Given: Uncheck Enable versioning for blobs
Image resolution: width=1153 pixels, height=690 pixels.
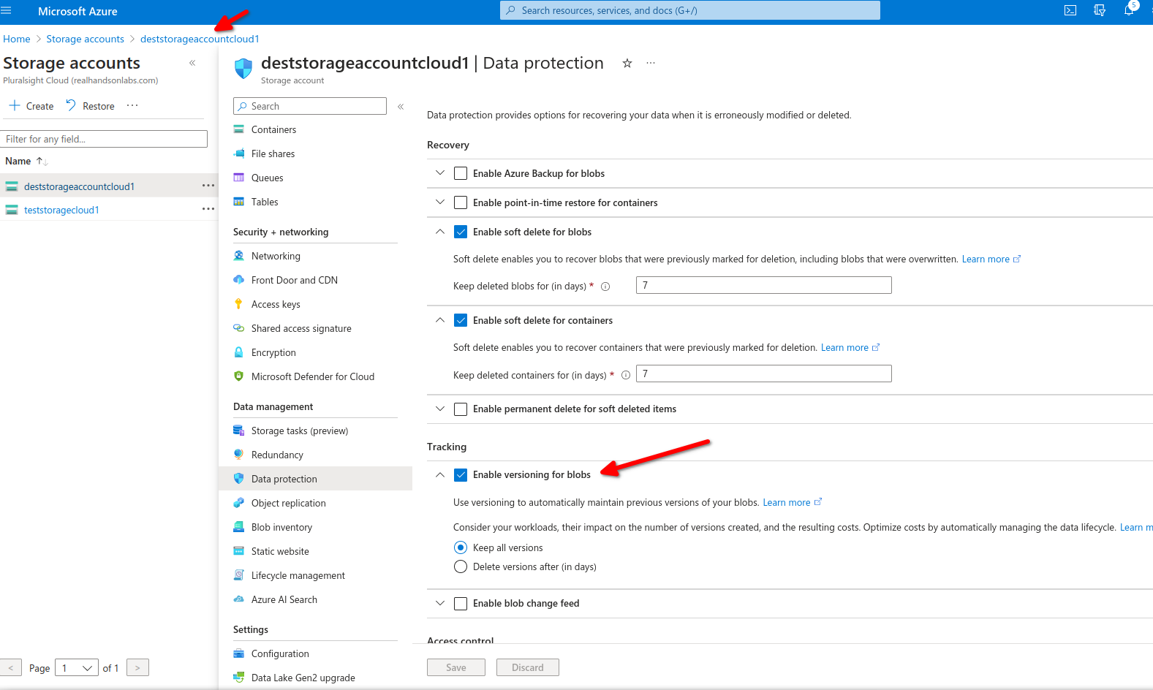Looking at the screenshot, I should click(x=461, y=475).
